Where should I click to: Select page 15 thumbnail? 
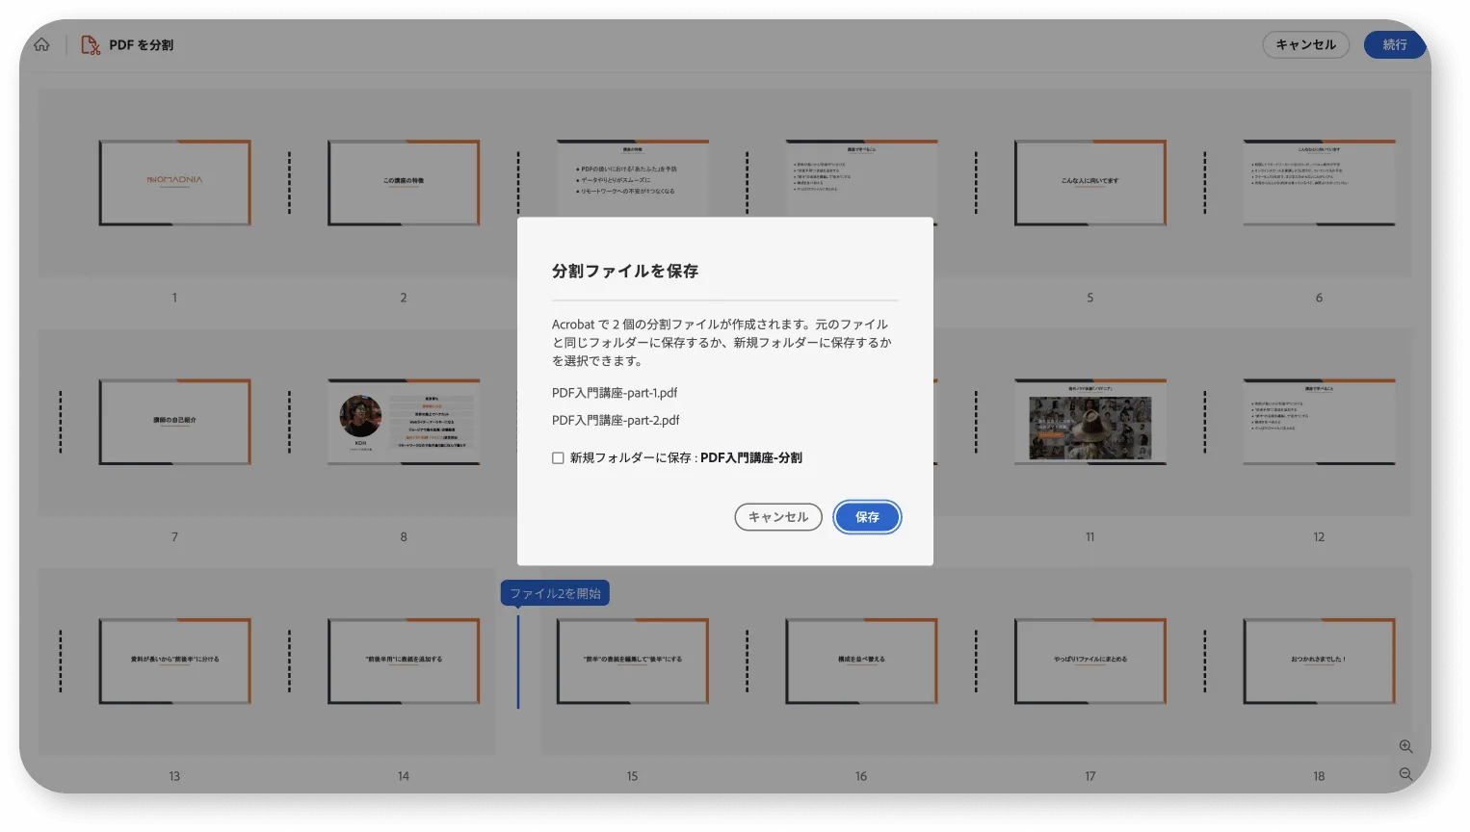[632, 661]
